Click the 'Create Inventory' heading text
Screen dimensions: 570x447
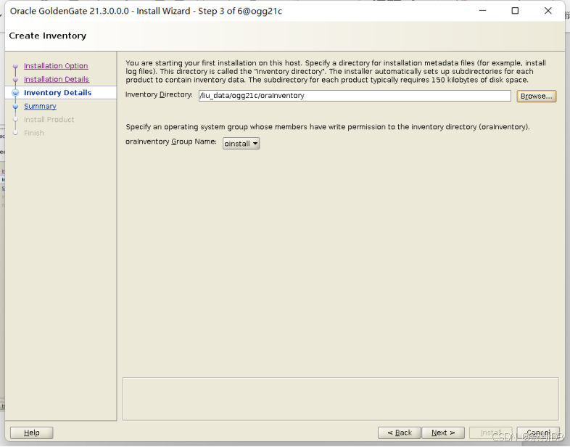point(48,36)
